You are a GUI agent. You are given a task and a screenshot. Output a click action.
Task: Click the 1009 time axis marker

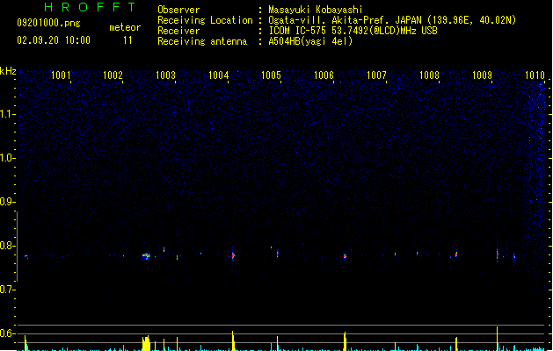pos(482,75)
